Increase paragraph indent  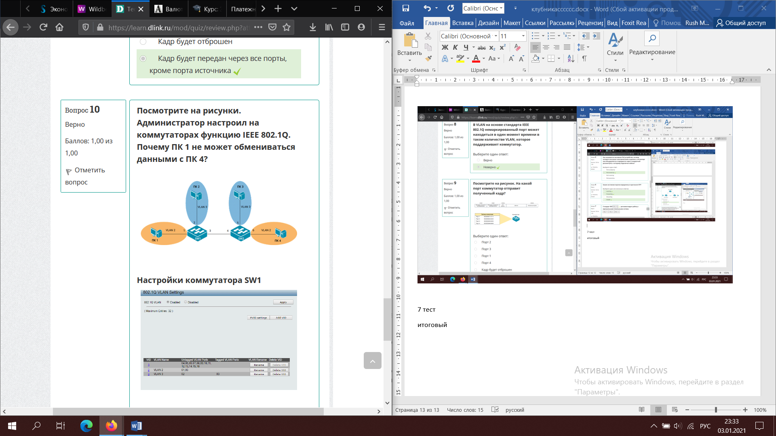pos(597,36)
